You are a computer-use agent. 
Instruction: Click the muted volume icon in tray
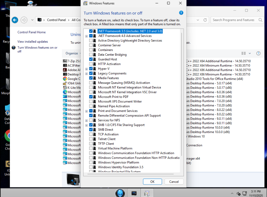pyautogui.click(x=239, y=193)
